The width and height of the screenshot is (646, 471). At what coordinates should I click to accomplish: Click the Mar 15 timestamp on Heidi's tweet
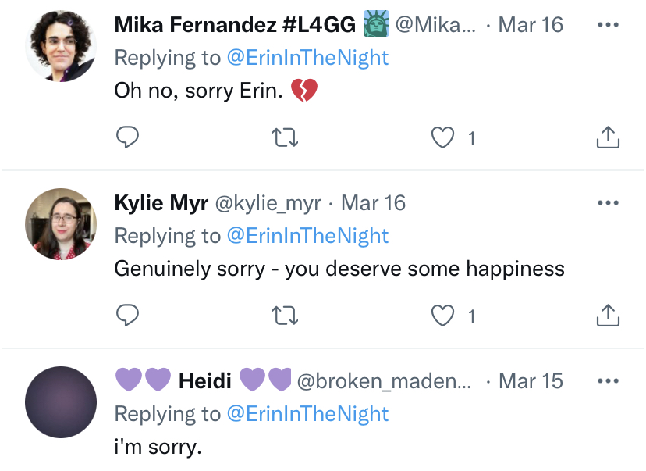click(x=531, y=381)
